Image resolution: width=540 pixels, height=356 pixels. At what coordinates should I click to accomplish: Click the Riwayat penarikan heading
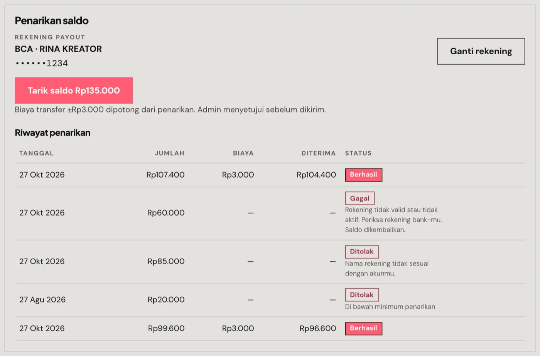coord(52,133)
